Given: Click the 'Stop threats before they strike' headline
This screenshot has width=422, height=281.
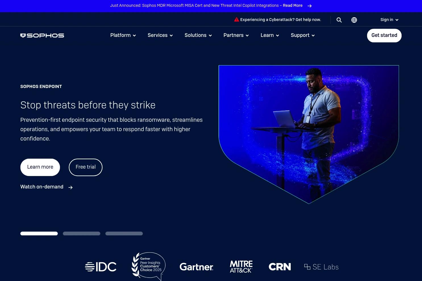Looking at the screenshot, I should pyautogui.click(x=88, y=105).
